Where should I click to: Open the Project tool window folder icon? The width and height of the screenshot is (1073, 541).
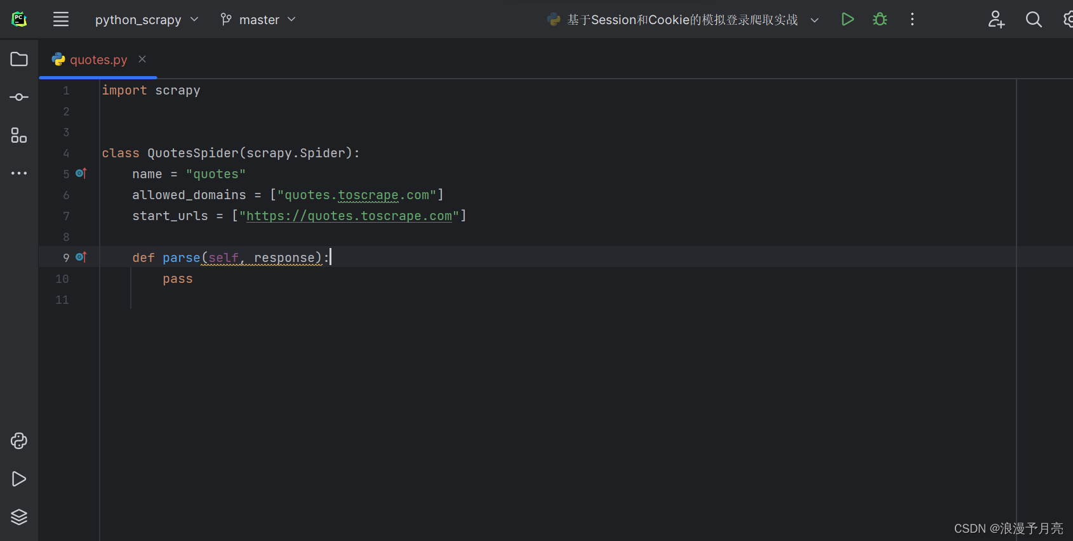coord(19,59)
